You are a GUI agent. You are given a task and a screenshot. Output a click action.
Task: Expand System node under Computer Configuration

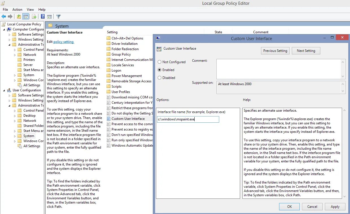(x=15, y=75)
